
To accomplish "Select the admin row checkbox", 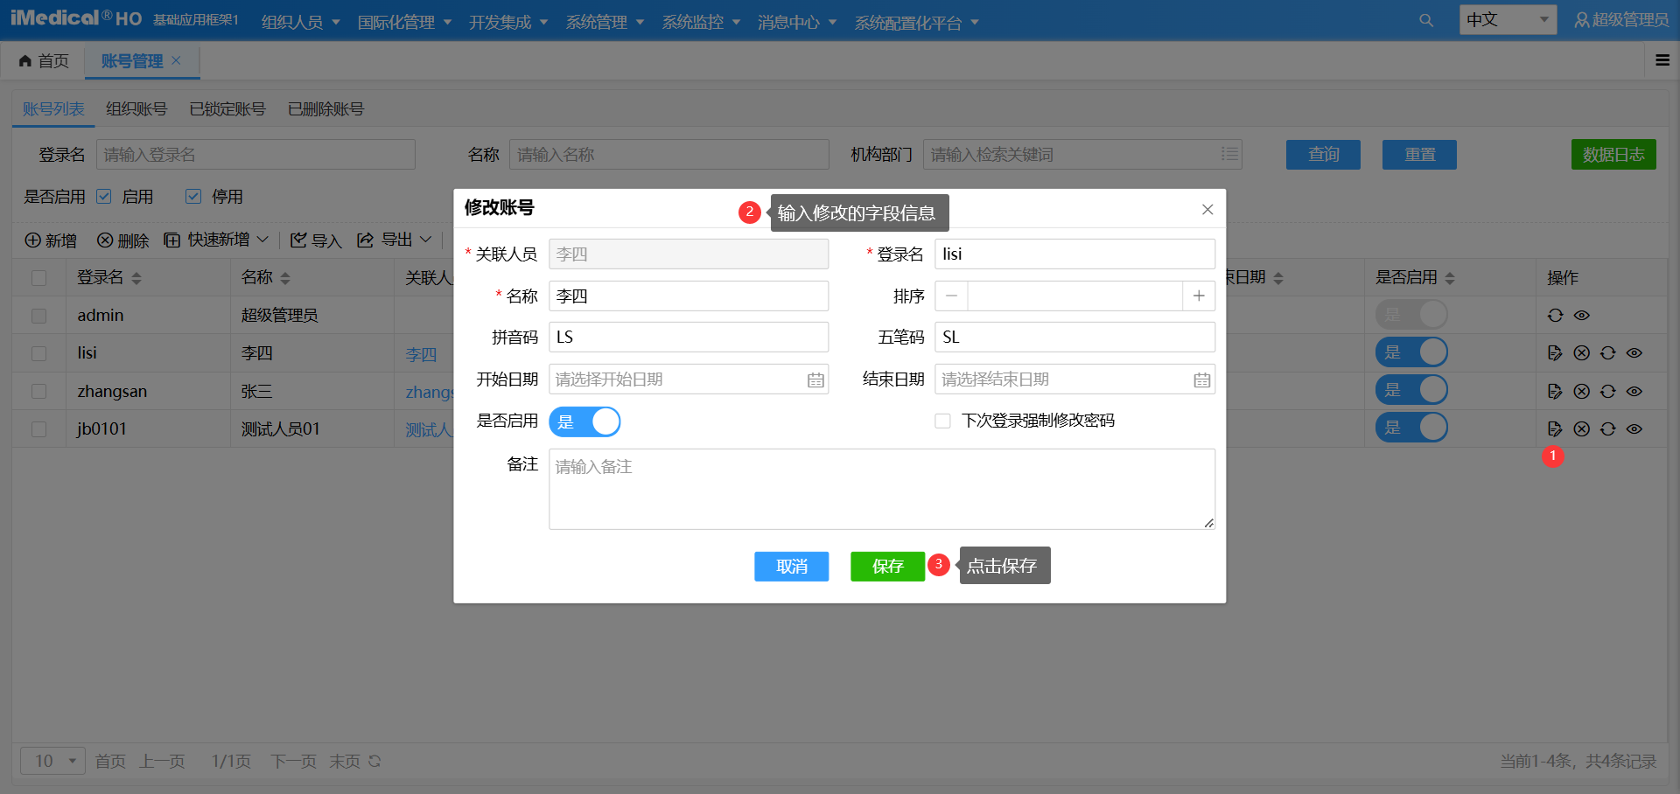I will pos(38,316).
